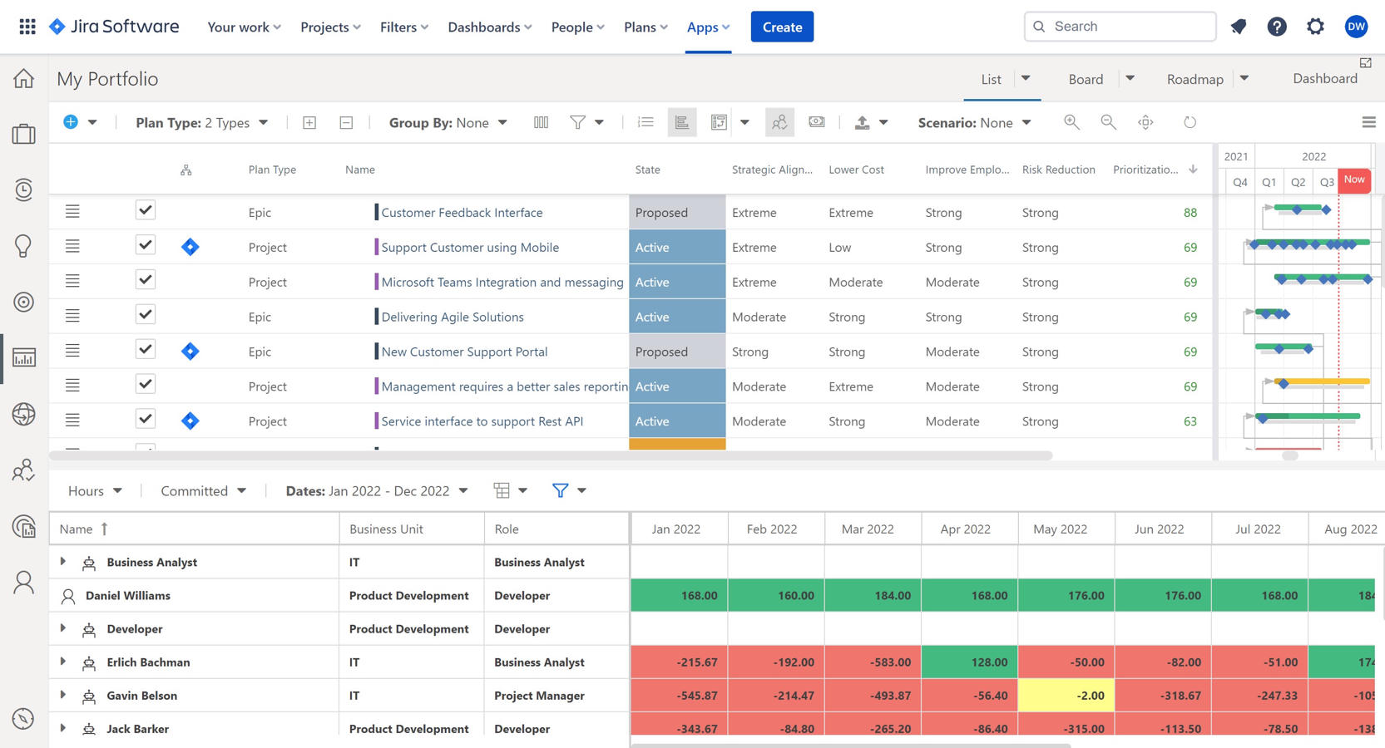Click the zoom out magnifier icon

click(x=1108, y=122)
